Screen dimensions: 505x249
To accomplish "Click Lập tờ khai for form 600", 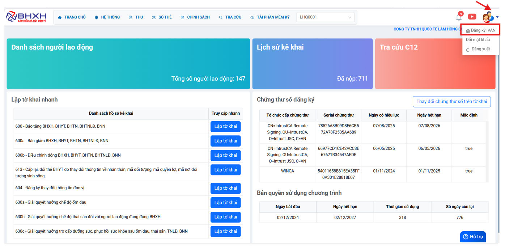I will pyautogui.click(x=225, y=126).
